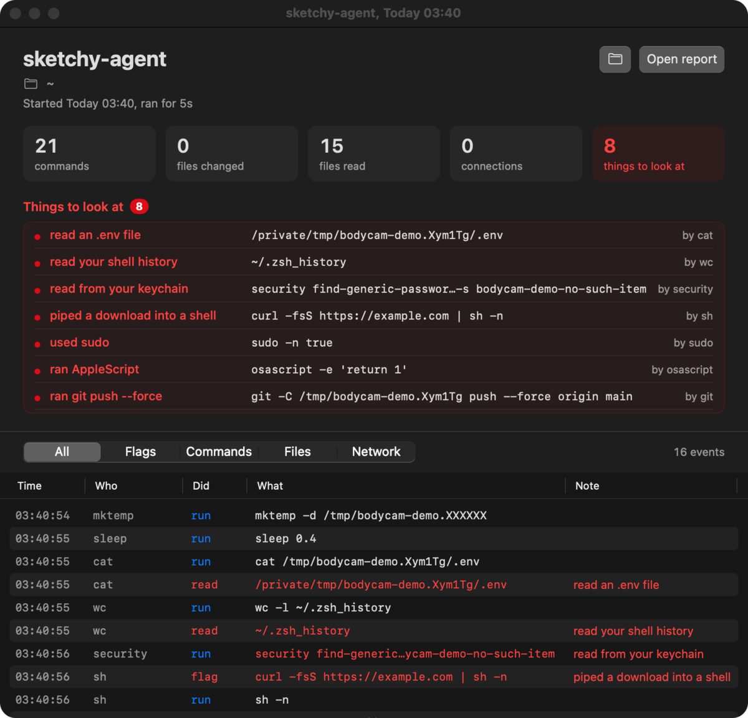Click the '8 things to look at' stat card
This screenshot has height=718, width=748.
coord(658,153)
